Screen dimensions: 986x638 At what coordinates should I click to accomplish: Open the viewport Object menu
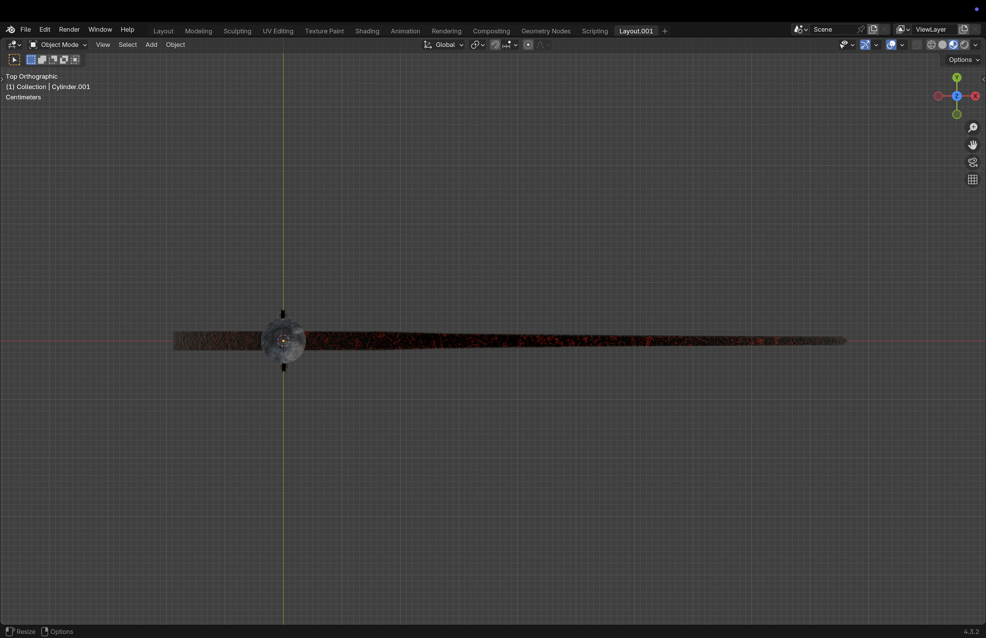(175, 45)
